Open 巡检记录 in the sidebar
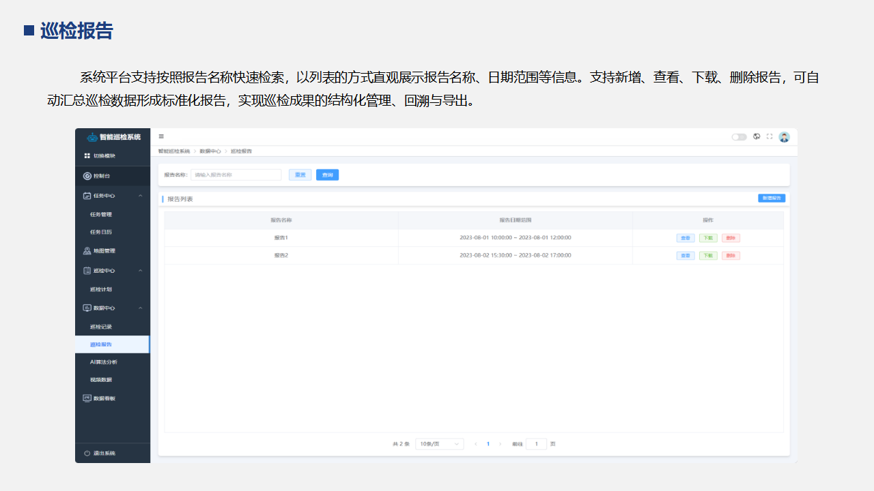Viewport: 874px width, 491px height. pyautogui.click(x=101, y=327)
